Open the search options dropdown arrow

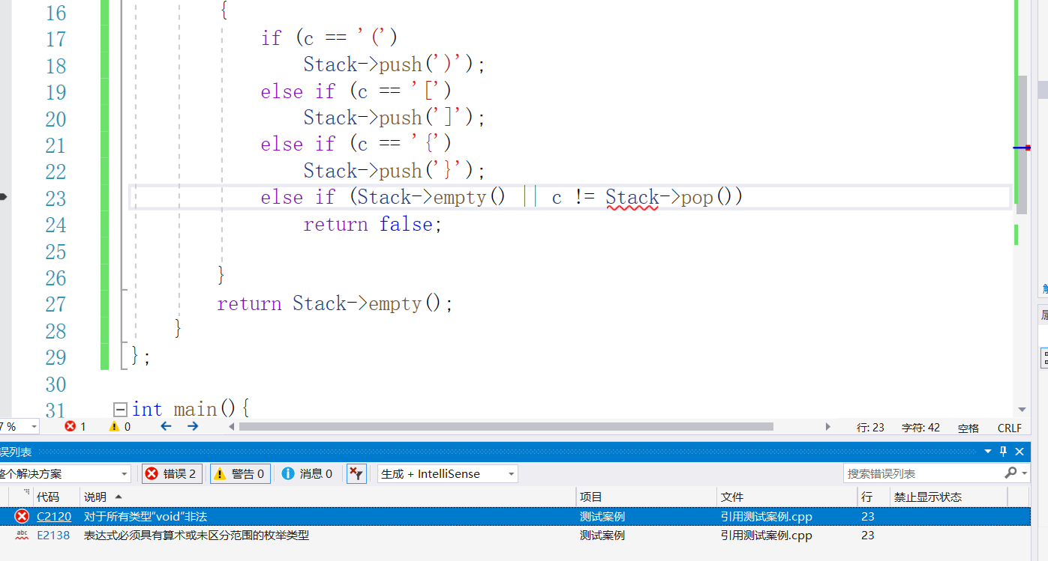coord(1025,473)
